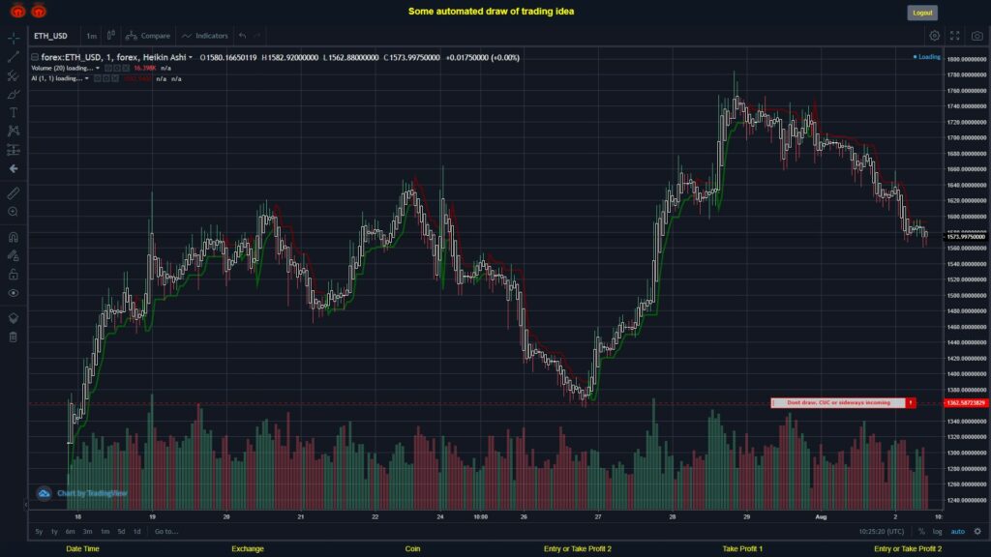The image size is (991, 557).
Task: Open Volume indicator settings icon
Action: point(117,69)
